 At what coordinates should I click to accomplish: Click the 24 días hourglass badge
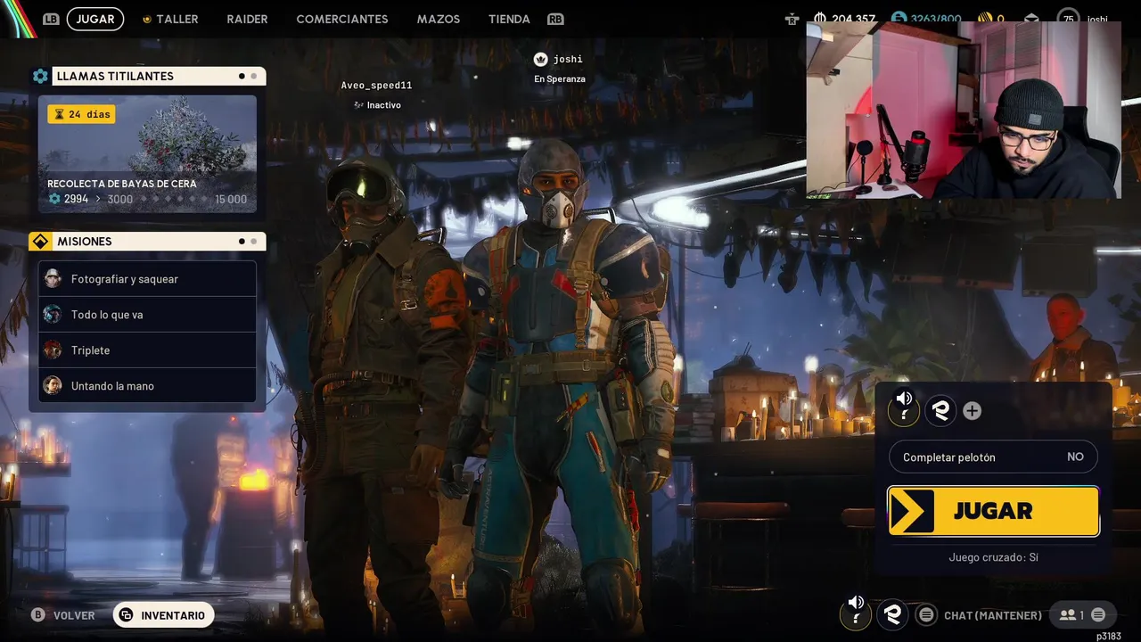(x=81, y=114)
